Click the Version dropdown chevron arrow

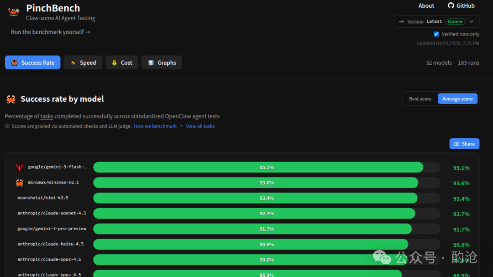472,22
